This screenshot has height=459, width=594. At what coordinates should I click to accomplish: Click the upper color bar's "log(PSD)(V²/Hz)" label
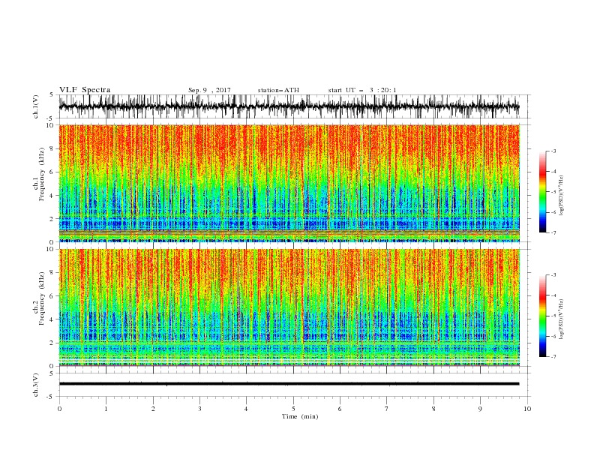(561, 194)
